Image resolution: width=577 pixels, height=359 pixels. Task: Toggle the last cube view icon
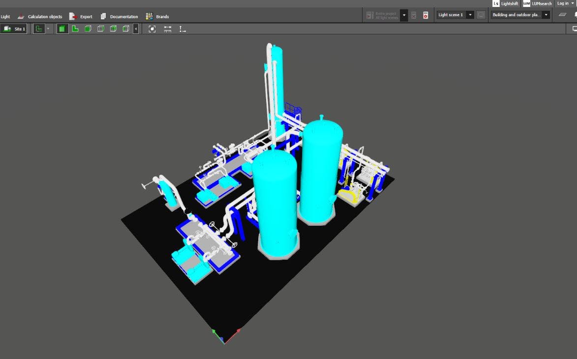pos(126,29)
